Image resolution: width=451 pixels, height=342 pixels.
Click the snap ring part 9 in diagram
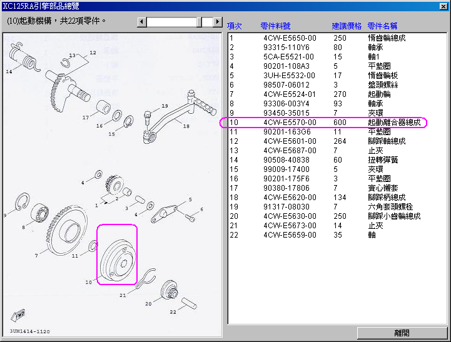click(x=22, y=201)
